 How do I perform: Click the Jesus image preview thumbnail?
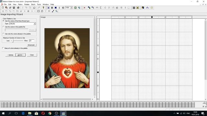tap(67, 58)
